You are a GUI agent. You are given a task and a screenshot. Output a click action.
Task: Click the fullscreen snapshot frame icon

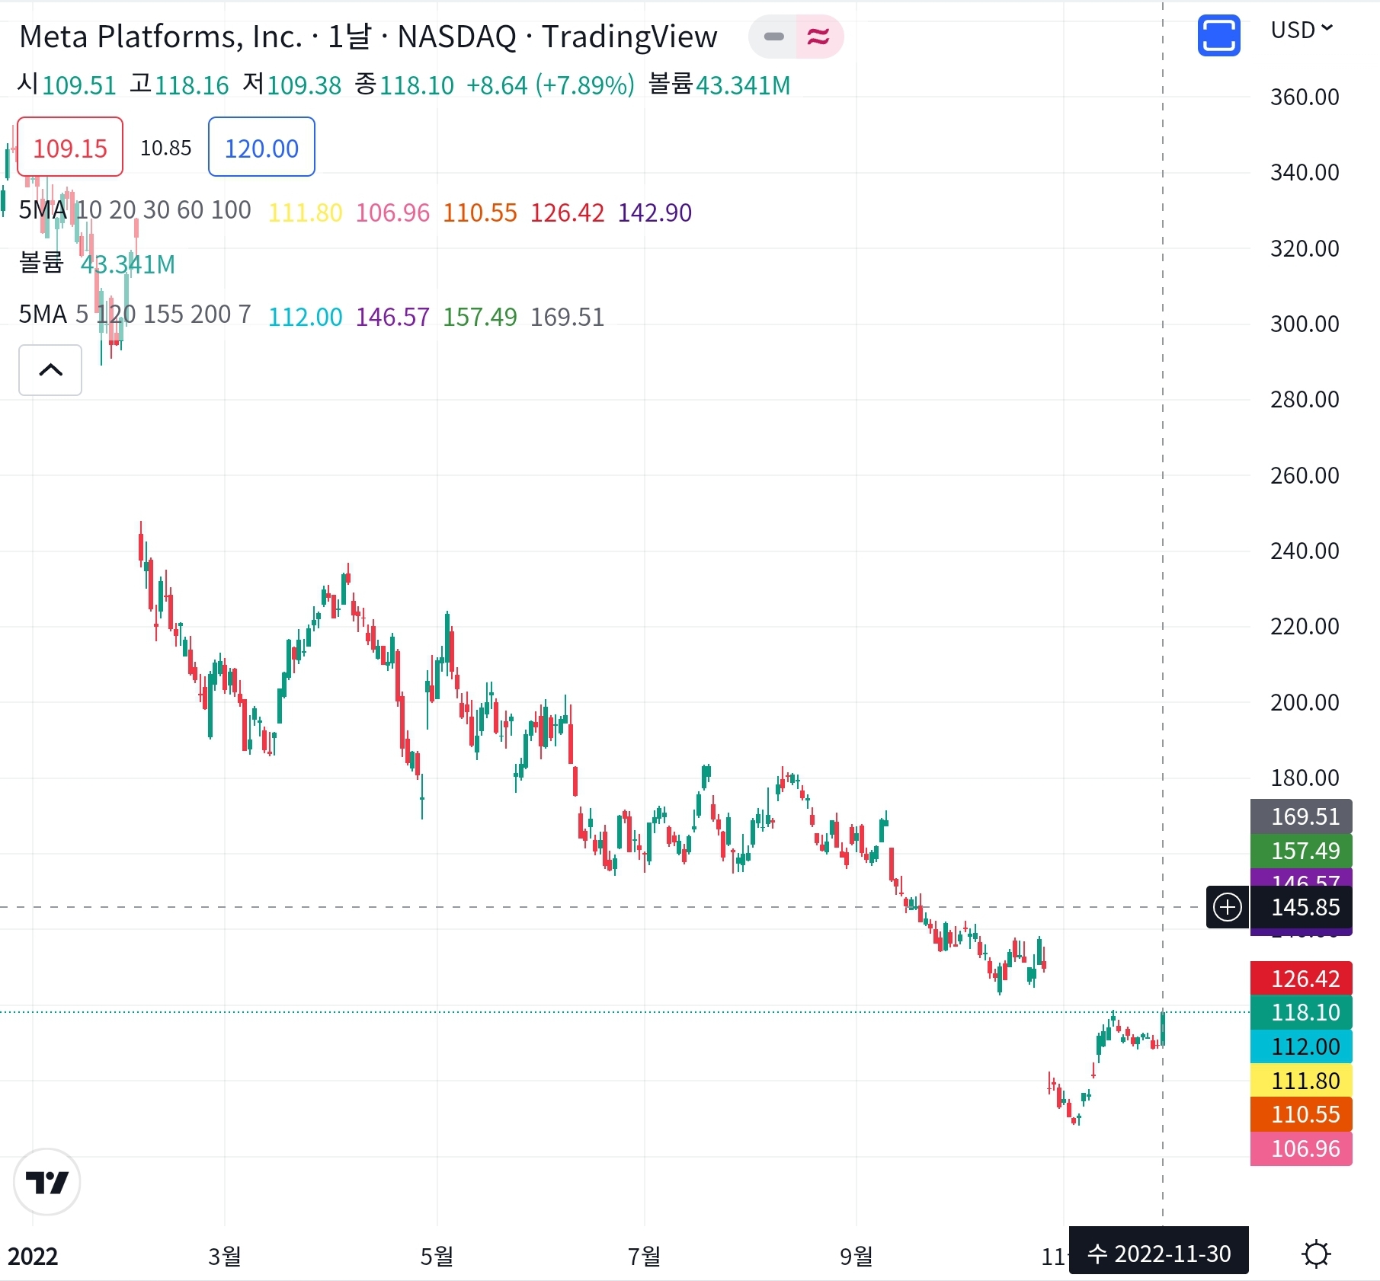(x=1218, y=36)
